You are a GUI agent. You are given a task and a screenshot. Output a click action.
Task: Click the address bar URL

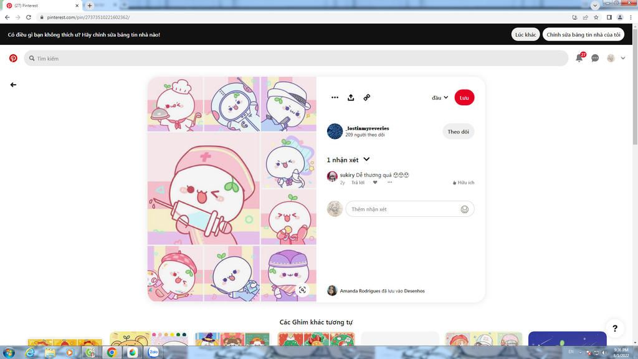pyautogui.click(x=88, y=17)
